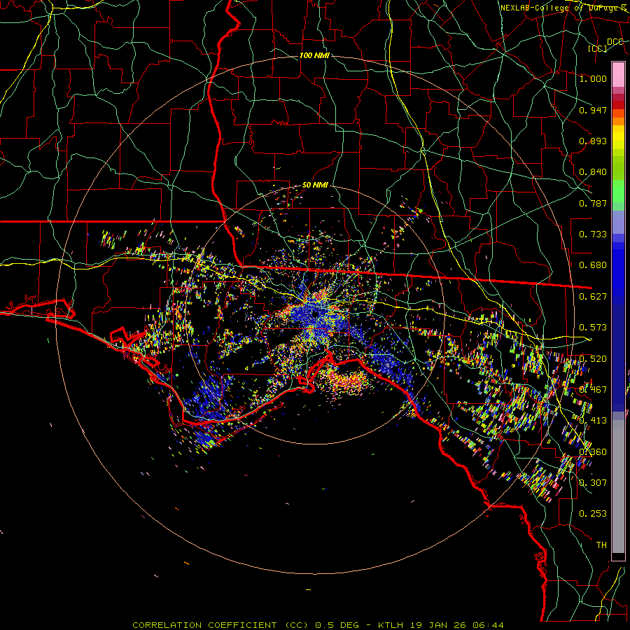Viewport: 630px width, 630px height.
Task: Select the "0.680" scale value
Action: 593,265
